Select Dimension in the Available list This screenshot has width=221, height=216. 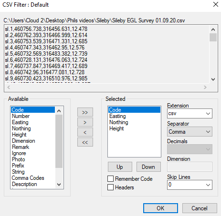tap(23, 141)
